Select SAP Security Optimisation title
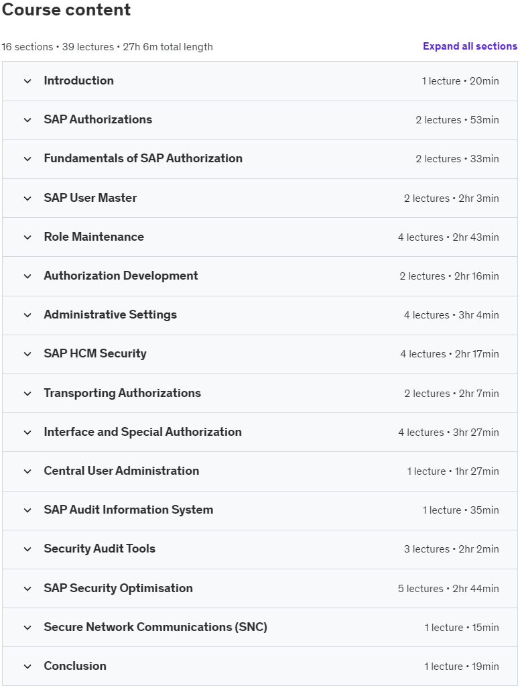The image size is (520, 688). click(119, 588)
